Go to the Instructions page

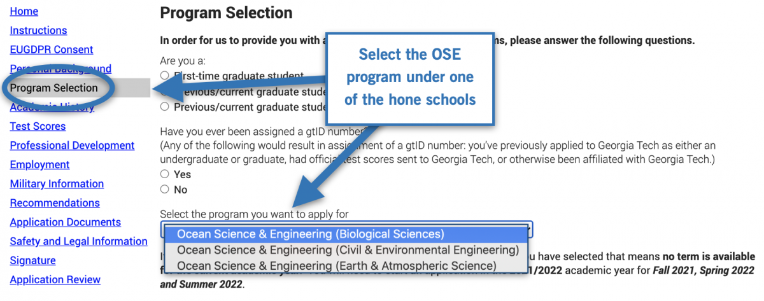pos(38,31)
